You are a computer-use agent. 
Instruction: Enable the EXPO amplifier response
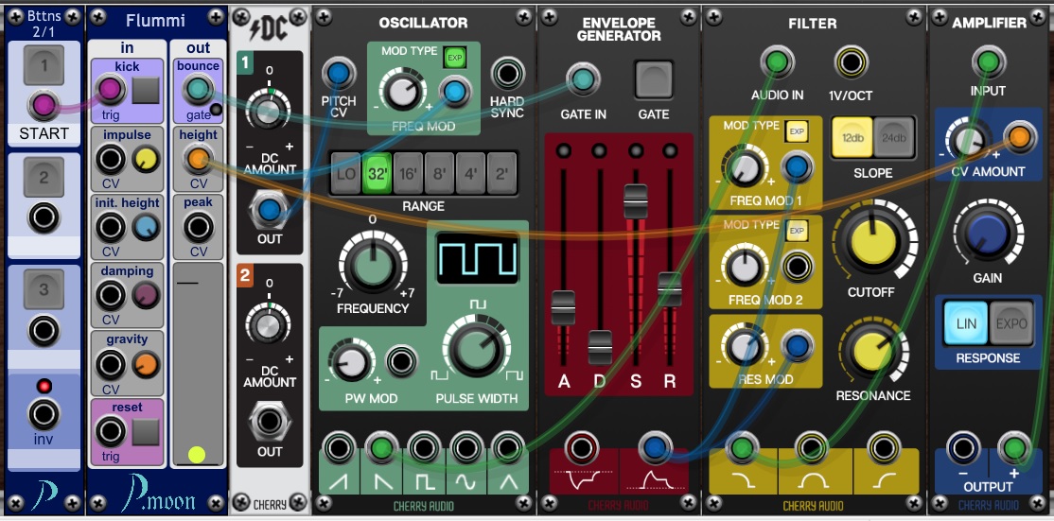1011,324
